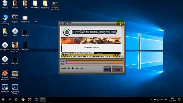Image resolution: width=183 pixels, height=103 pixels.
Task: Switch to Point Blank taskbar app icon
Action: click(x=36, y=100)
